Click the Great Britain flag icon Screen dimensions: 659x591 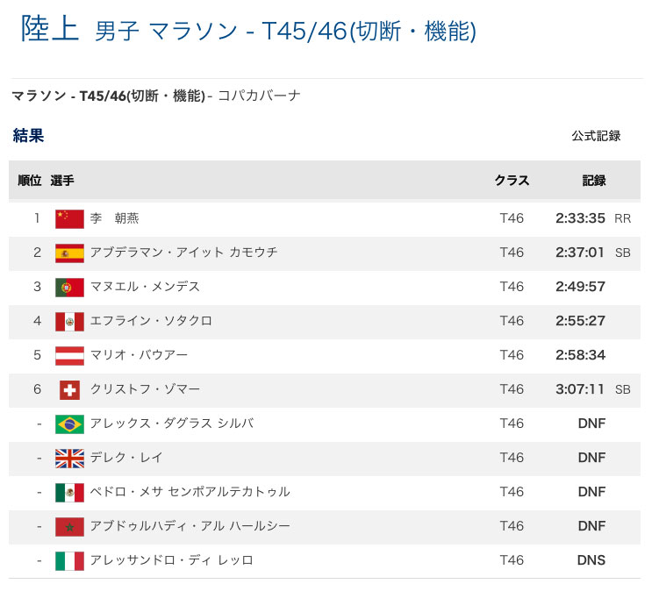point(69,458)
